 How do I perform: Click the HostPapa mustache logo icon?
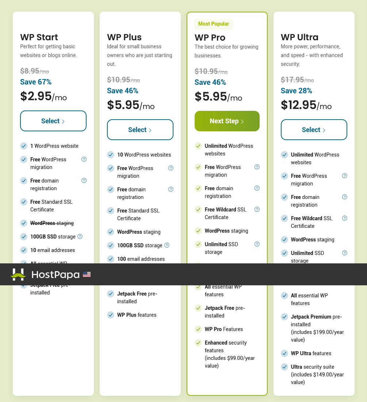(18, 275)
